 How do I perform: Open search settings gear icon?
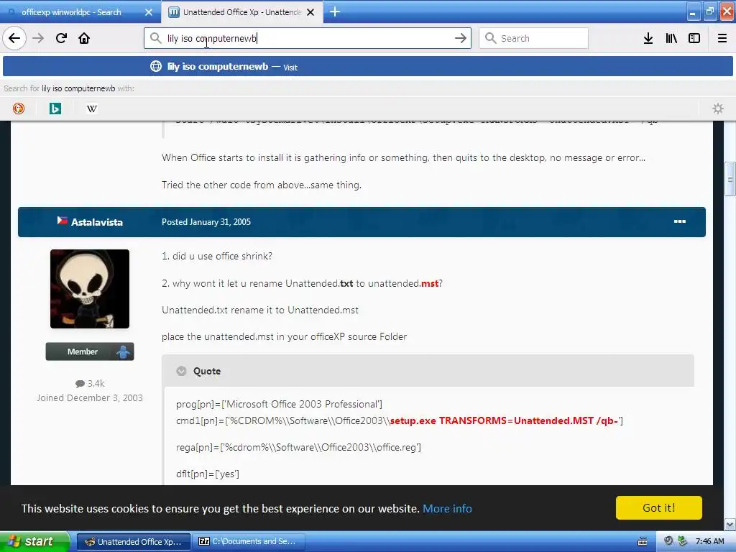pyautogui.click(x=718, y=109)
